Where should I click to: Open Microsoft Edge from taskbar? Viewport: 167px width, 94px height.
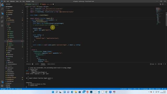pos(72,92)
